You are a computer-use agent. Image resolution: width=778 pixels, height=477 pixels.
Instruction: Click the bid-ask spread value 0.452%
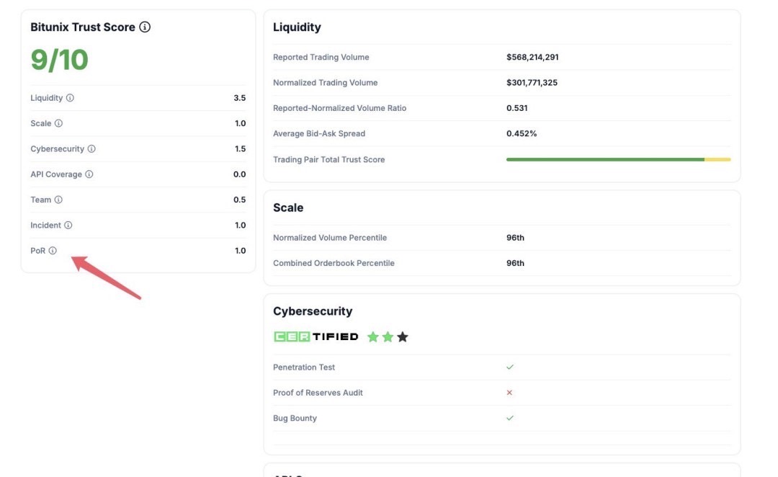coord(522,133)
